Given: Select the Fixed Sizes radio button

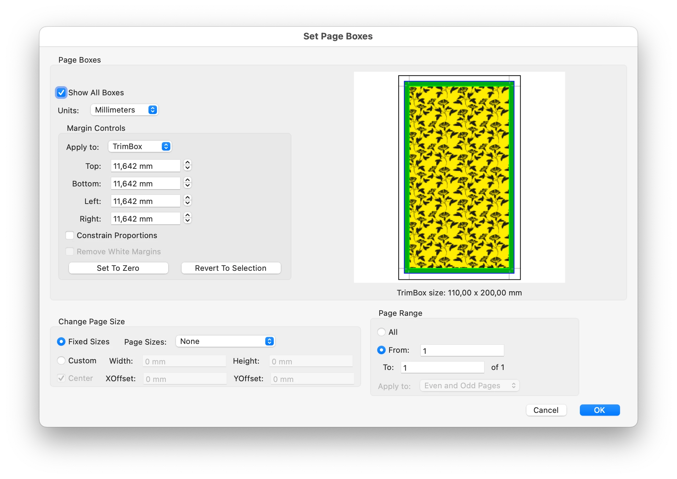Looking at the screenshot, I should 61,341.
